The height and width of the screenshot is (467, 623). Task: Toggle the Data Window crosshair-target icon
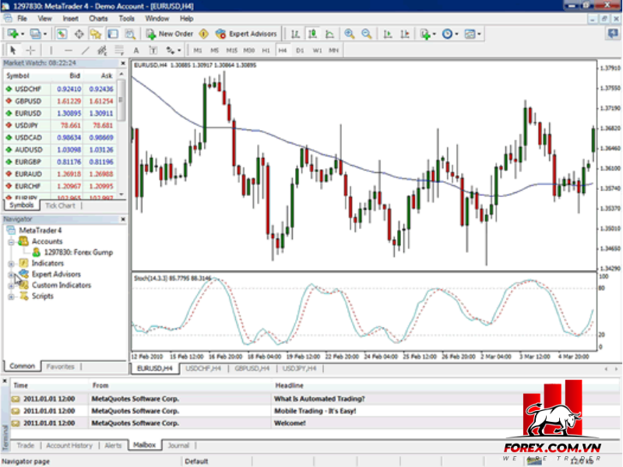pyautogui.click(x=79, y=33)
